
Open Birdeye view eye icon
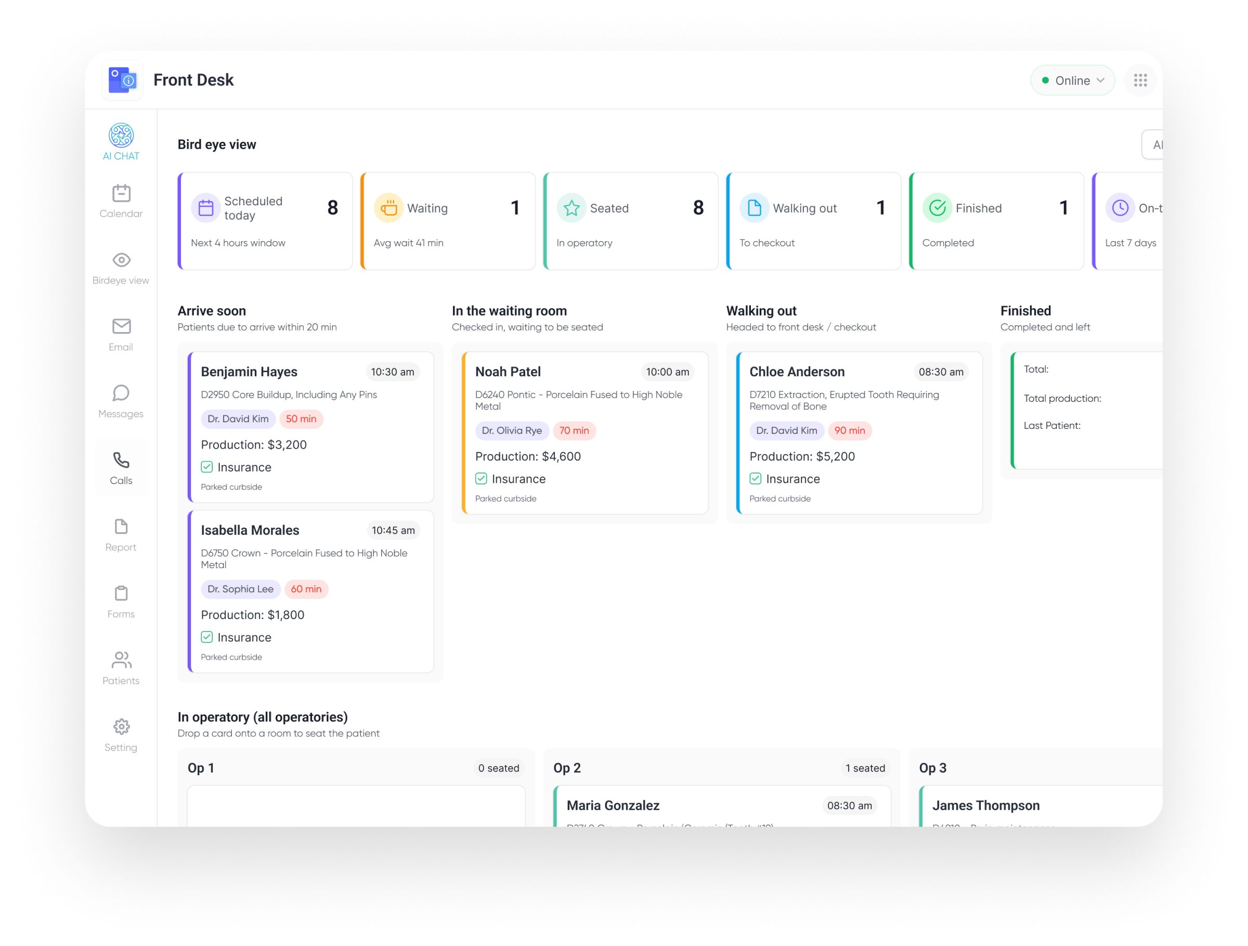121,260
